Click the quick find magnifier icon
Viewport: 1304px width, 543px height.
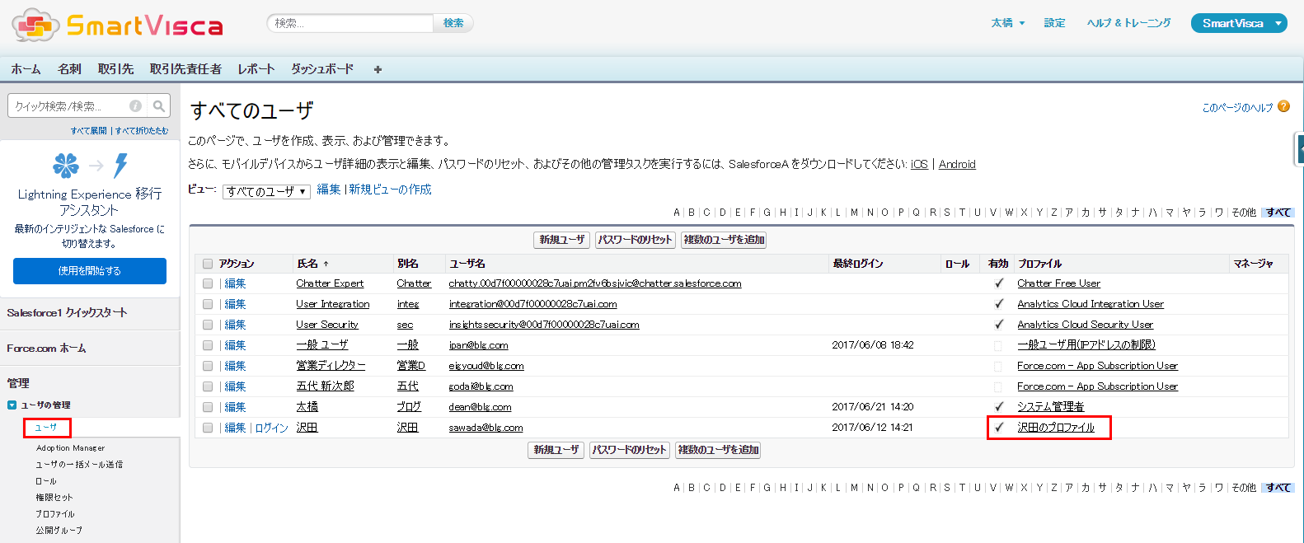click(159, 105)
